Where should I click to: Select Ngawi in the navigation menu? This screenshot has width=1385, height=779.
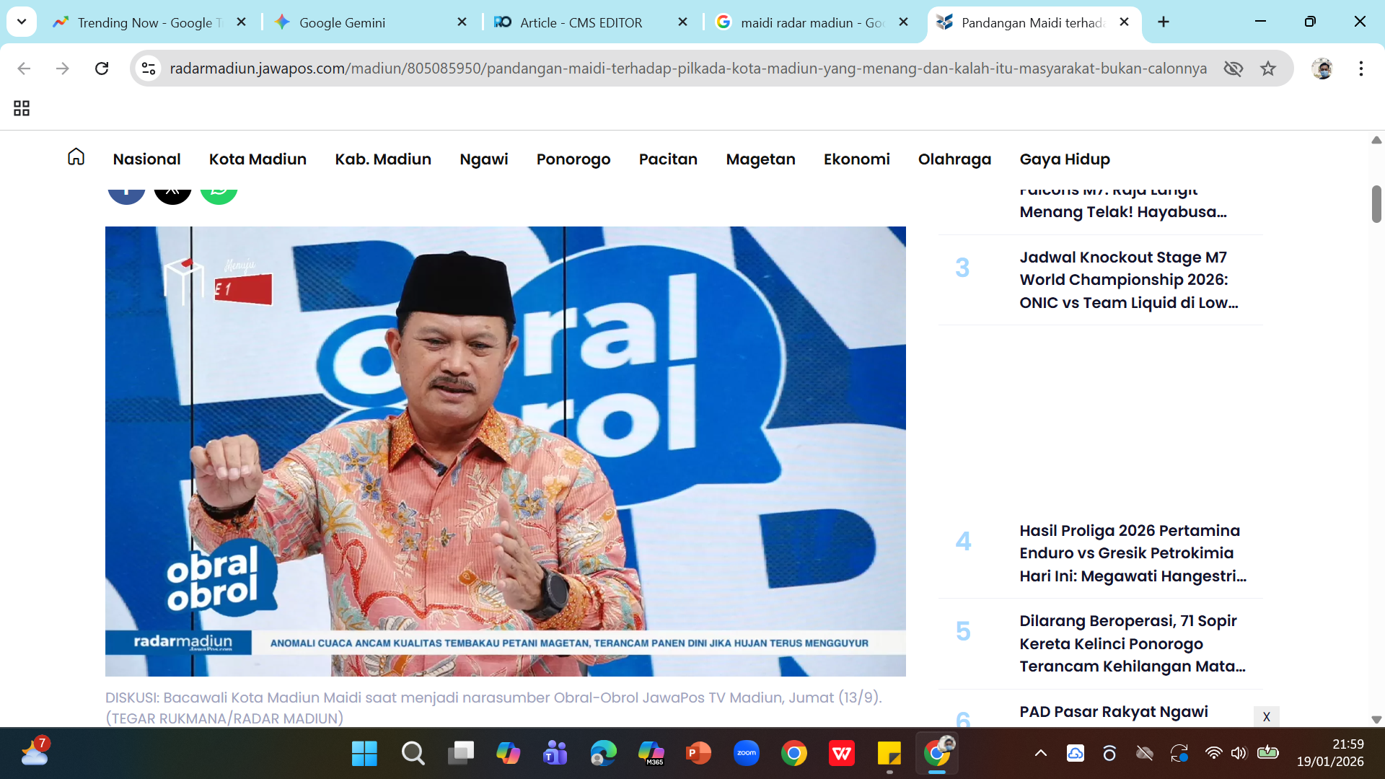(x=483, y=159)
